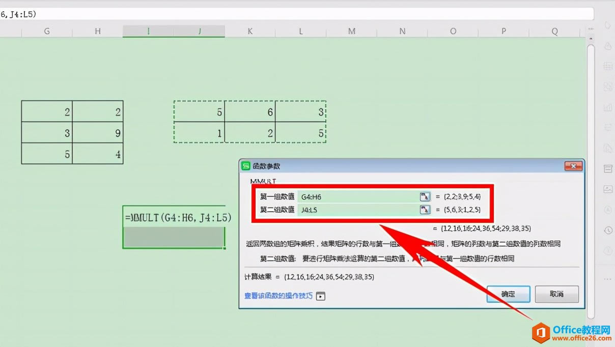Select cell with 4 in first matrix
This screenshot has height=347, width=615.
tap(98, 153)
